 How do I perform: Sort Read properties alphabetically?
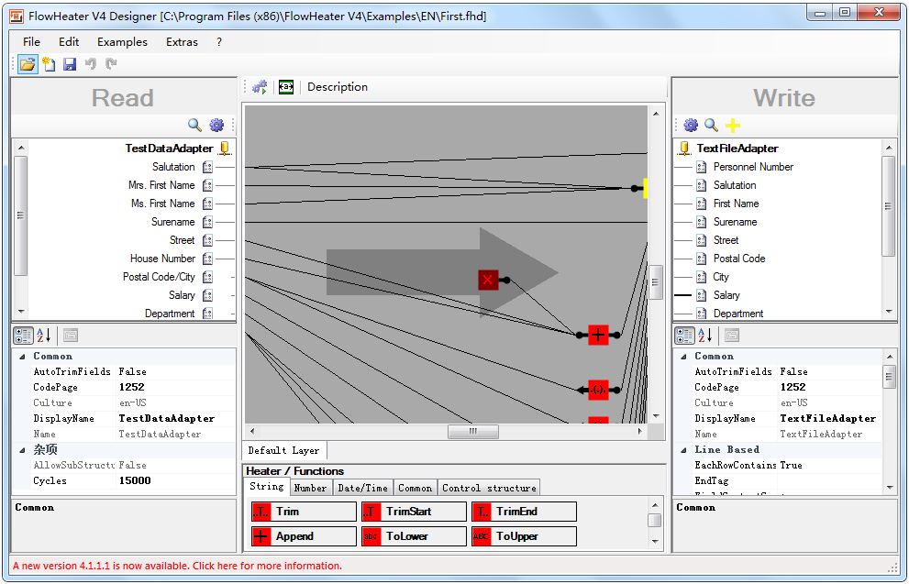click(x=43, y=335)
